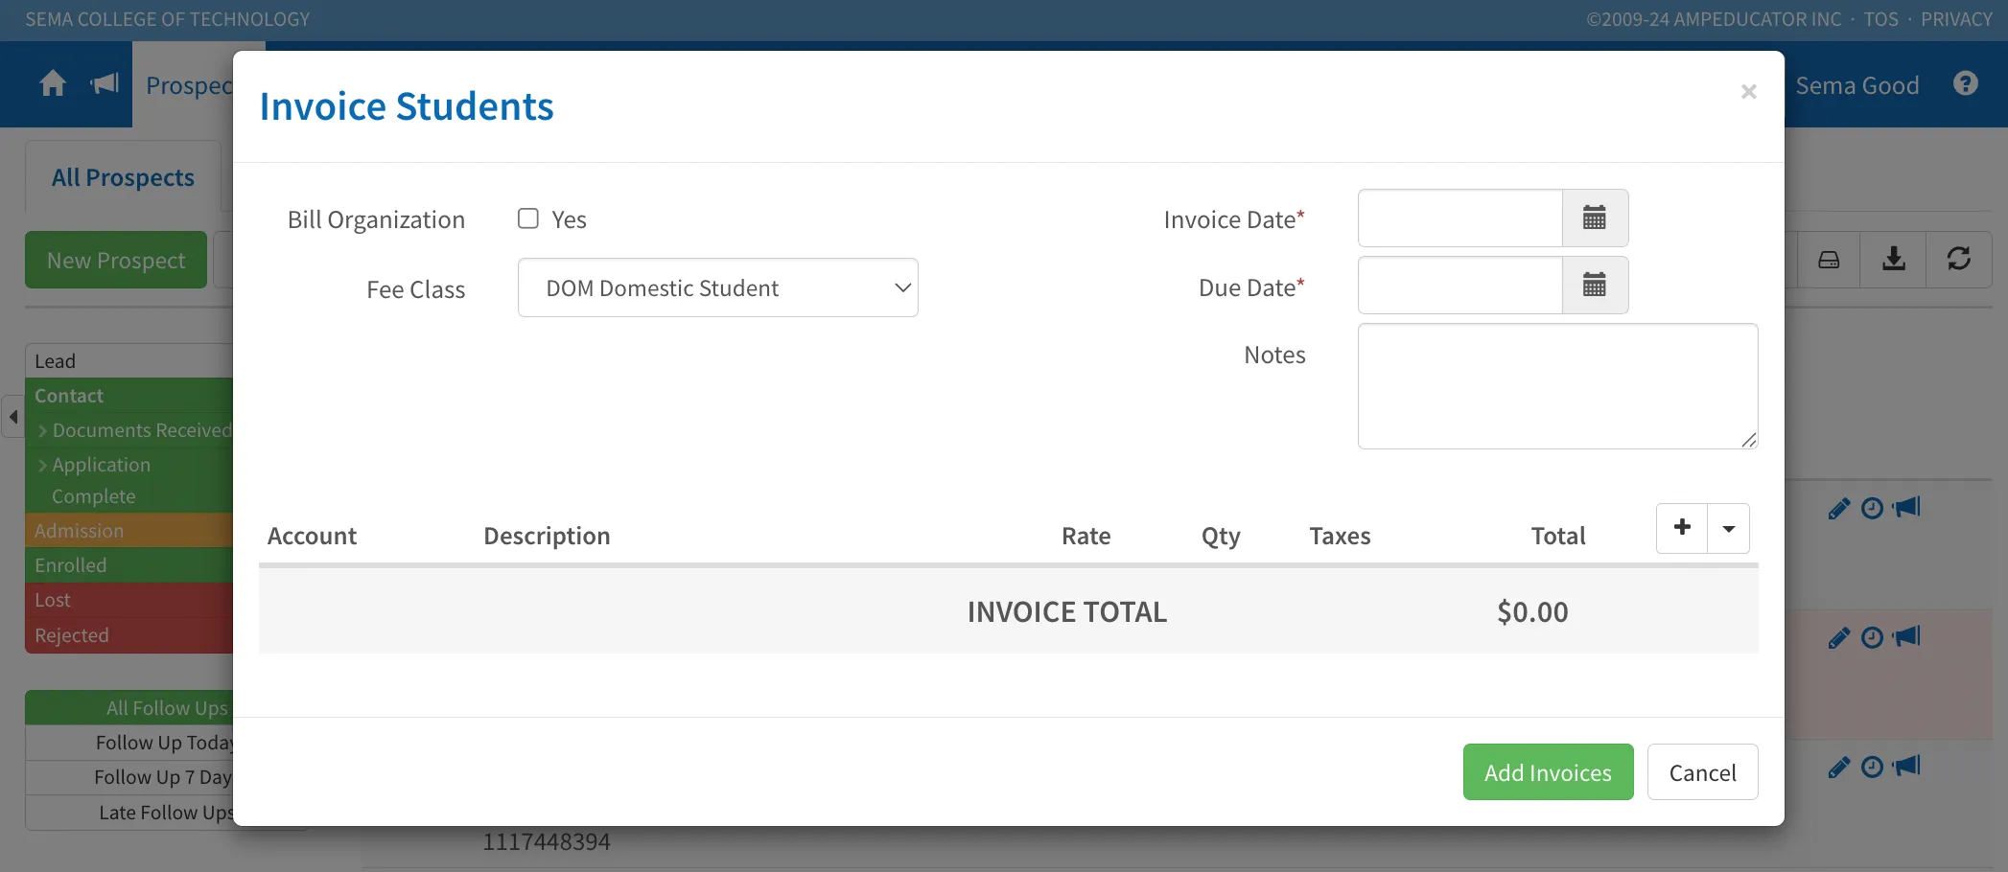Open announcements megaphone in top navigation
The height and width of the screenshot is (872, 2008).
tap(105, 84)
